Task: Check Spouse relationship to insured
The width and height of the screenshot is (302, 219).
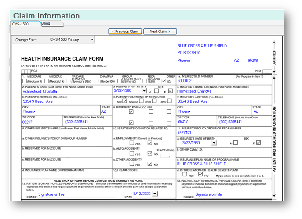Action: pos(141,101)
